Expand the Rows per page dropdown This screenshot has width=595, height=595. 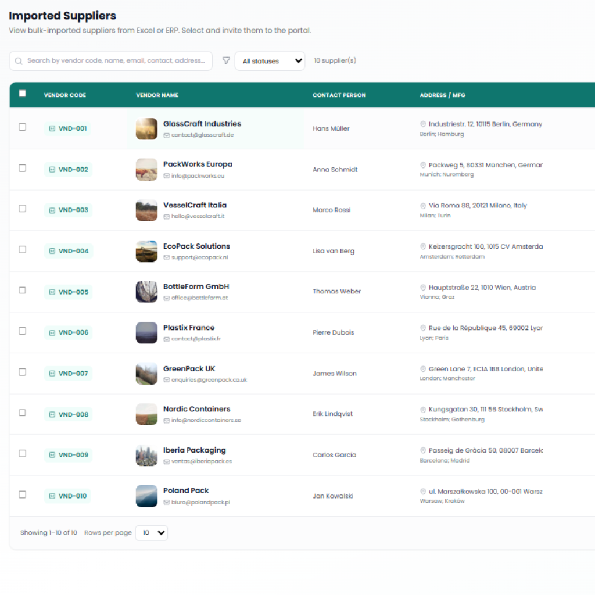click(x=152, y=533)
